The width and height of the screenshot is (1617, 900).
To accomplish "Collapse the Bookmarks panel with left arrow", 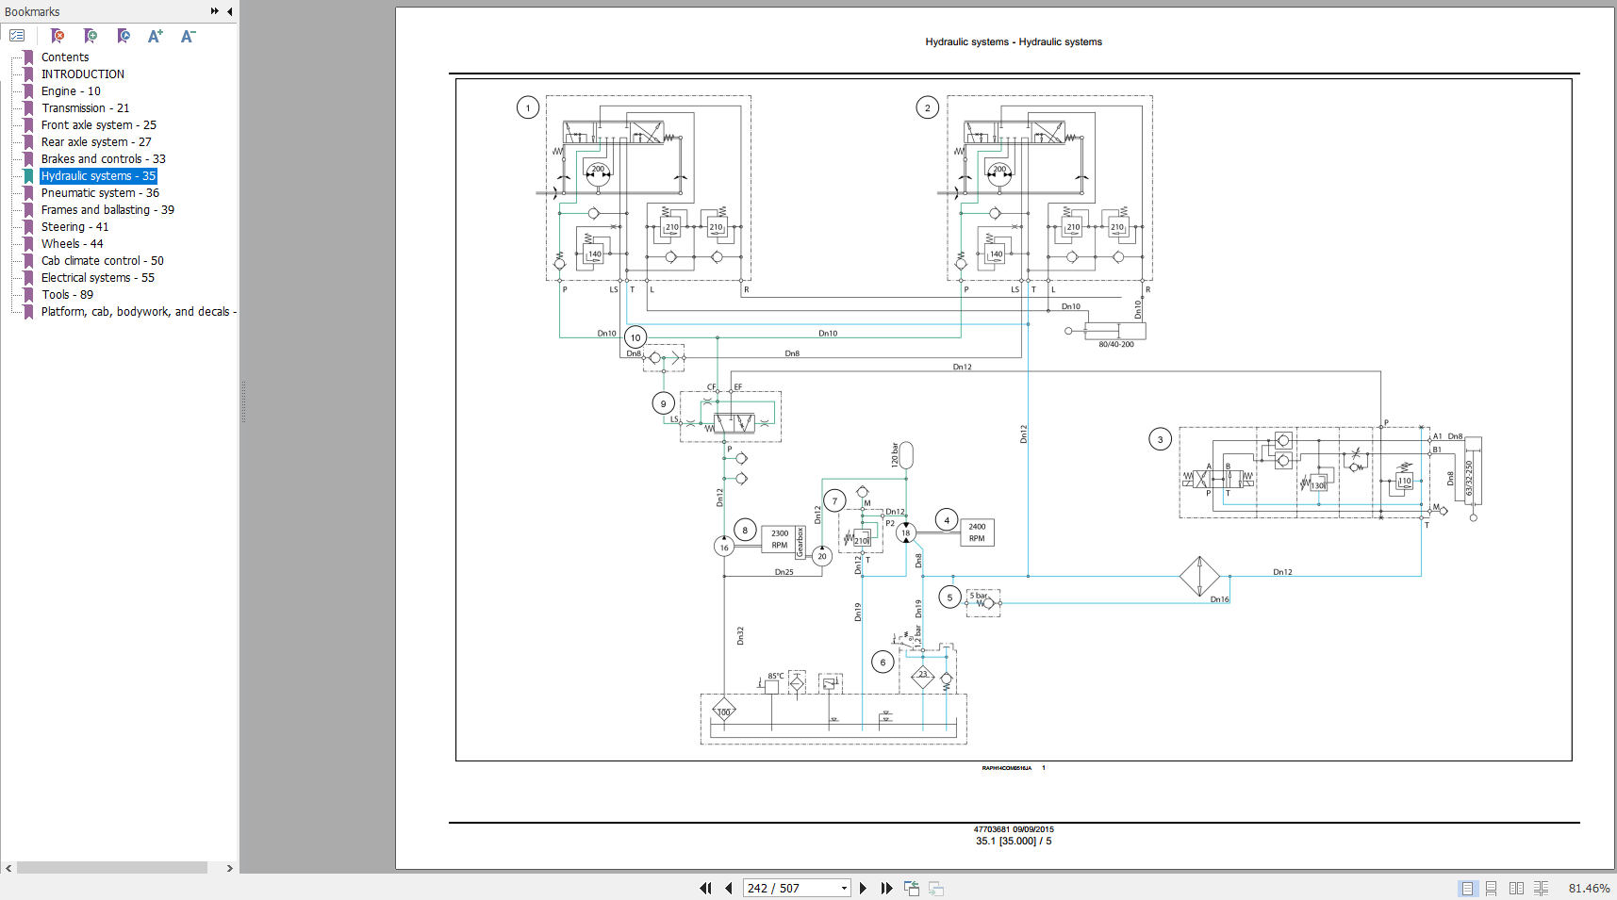I will point(230,11).
